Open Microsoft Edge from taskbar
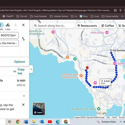Image resolution: width=125 pixels, height=125 pixels. [58, 122]
